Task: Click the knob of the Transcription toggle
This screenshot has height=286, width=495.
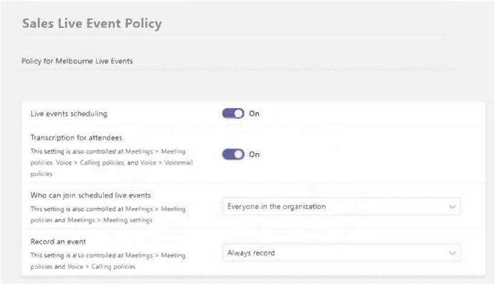Action: click(239, 154)
